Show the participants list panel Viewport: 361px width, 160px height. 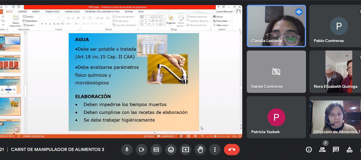click(x=322, y=150)
